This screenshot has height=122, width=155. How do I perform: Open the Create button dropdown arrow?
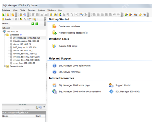click(12, 19)
